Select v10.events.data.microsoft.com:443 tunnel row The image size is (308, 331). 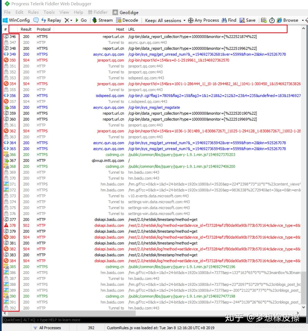pyautogui.click(x=158, y=196)
